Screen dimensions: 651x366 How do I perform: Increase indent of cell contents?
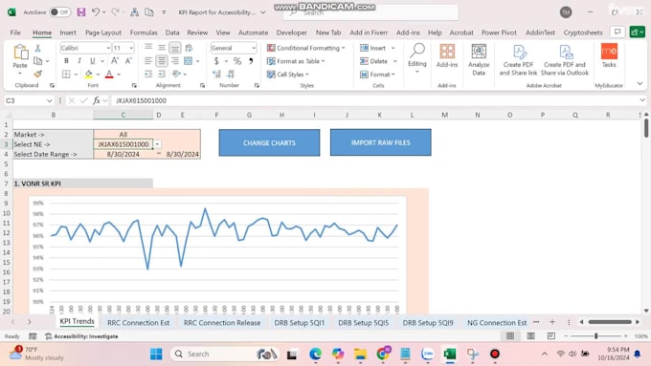[162, 75]
